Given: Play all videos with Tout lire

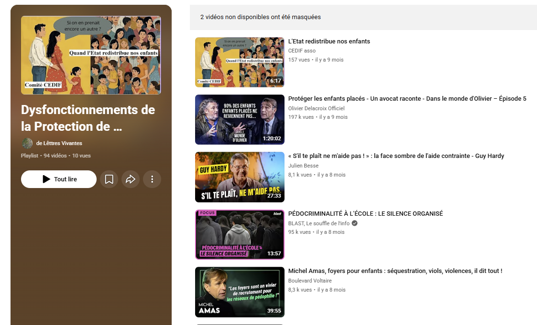Looking at the screenshot, I should coord(58,179).
